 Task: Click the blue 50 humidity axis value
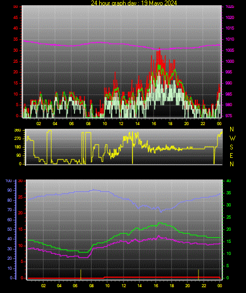coord(10,229)
